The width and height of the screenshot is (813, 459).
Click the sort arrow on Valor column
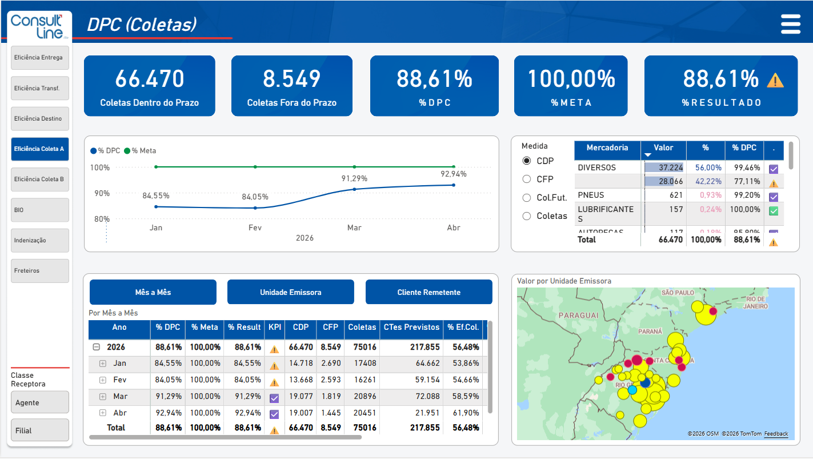[x=648, y=155]
